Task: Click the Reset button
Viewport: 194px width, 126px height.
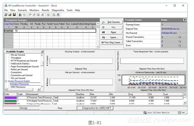Action: coord(111,32)
